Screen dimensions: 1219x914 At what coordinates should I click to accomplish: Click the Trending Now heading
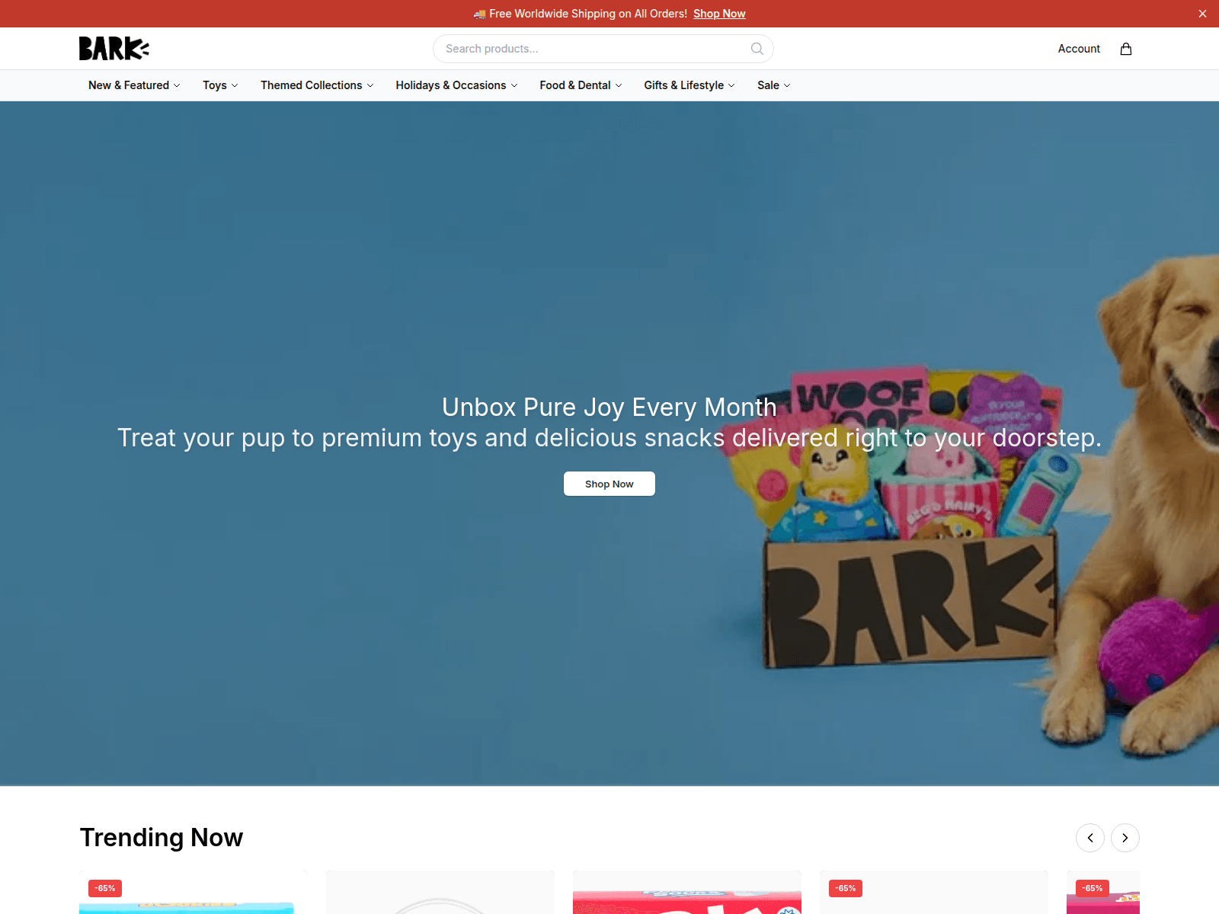[162, 838]
